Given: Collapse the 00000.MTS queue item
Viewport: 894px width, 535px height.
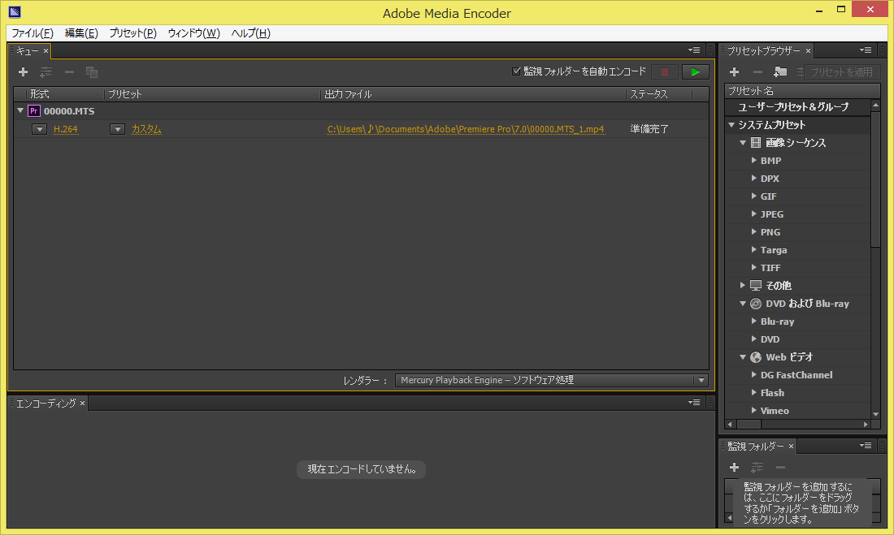Looking at the screenshot, I should (x=20, y=111).
